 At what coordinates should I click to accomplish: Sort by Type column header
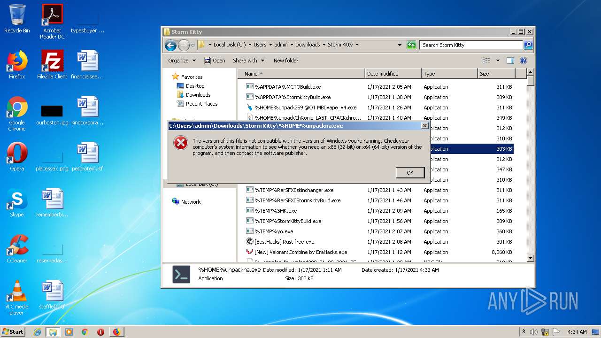tap(449, 74)
